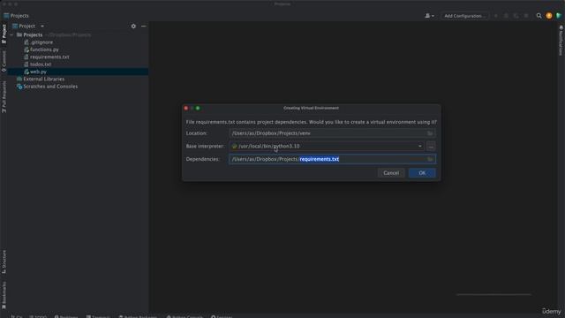565x318 pixels.
Task: Select todos.txt in project tree
Action: tap(41, 64)
